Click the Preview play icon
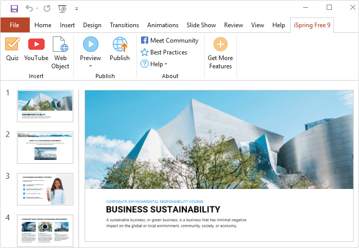This screenshot has height=248, width=359. (x=91, y=44)
